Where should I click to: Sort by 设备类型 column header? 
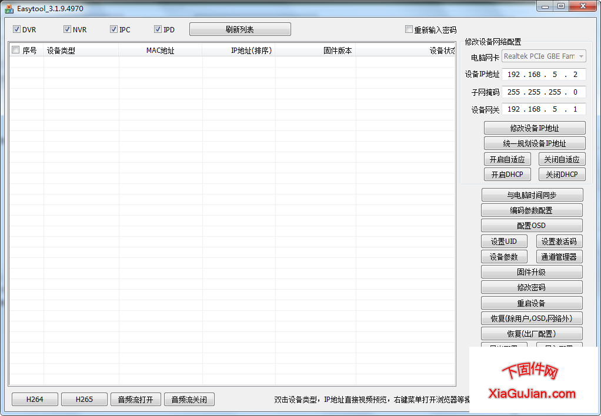81,50
